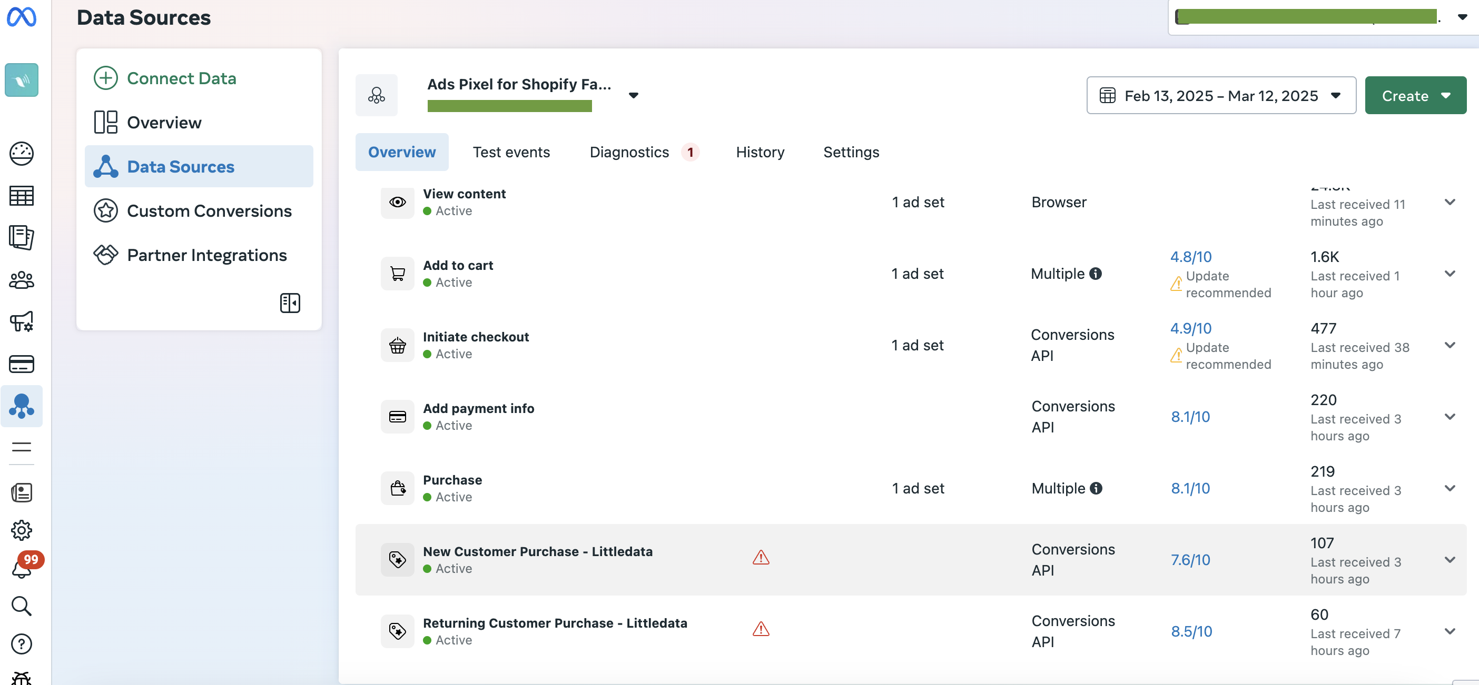Click warning triangle on Returning Customer Purchase row
This screenshot has height=685, width=1479.
pos(761,629)
